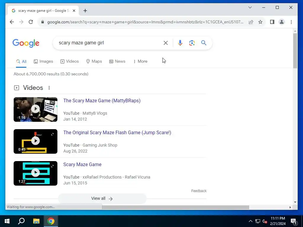The image size is (303, 227).
Task: Open the Scary Maze Game video link
Action: 82,164
